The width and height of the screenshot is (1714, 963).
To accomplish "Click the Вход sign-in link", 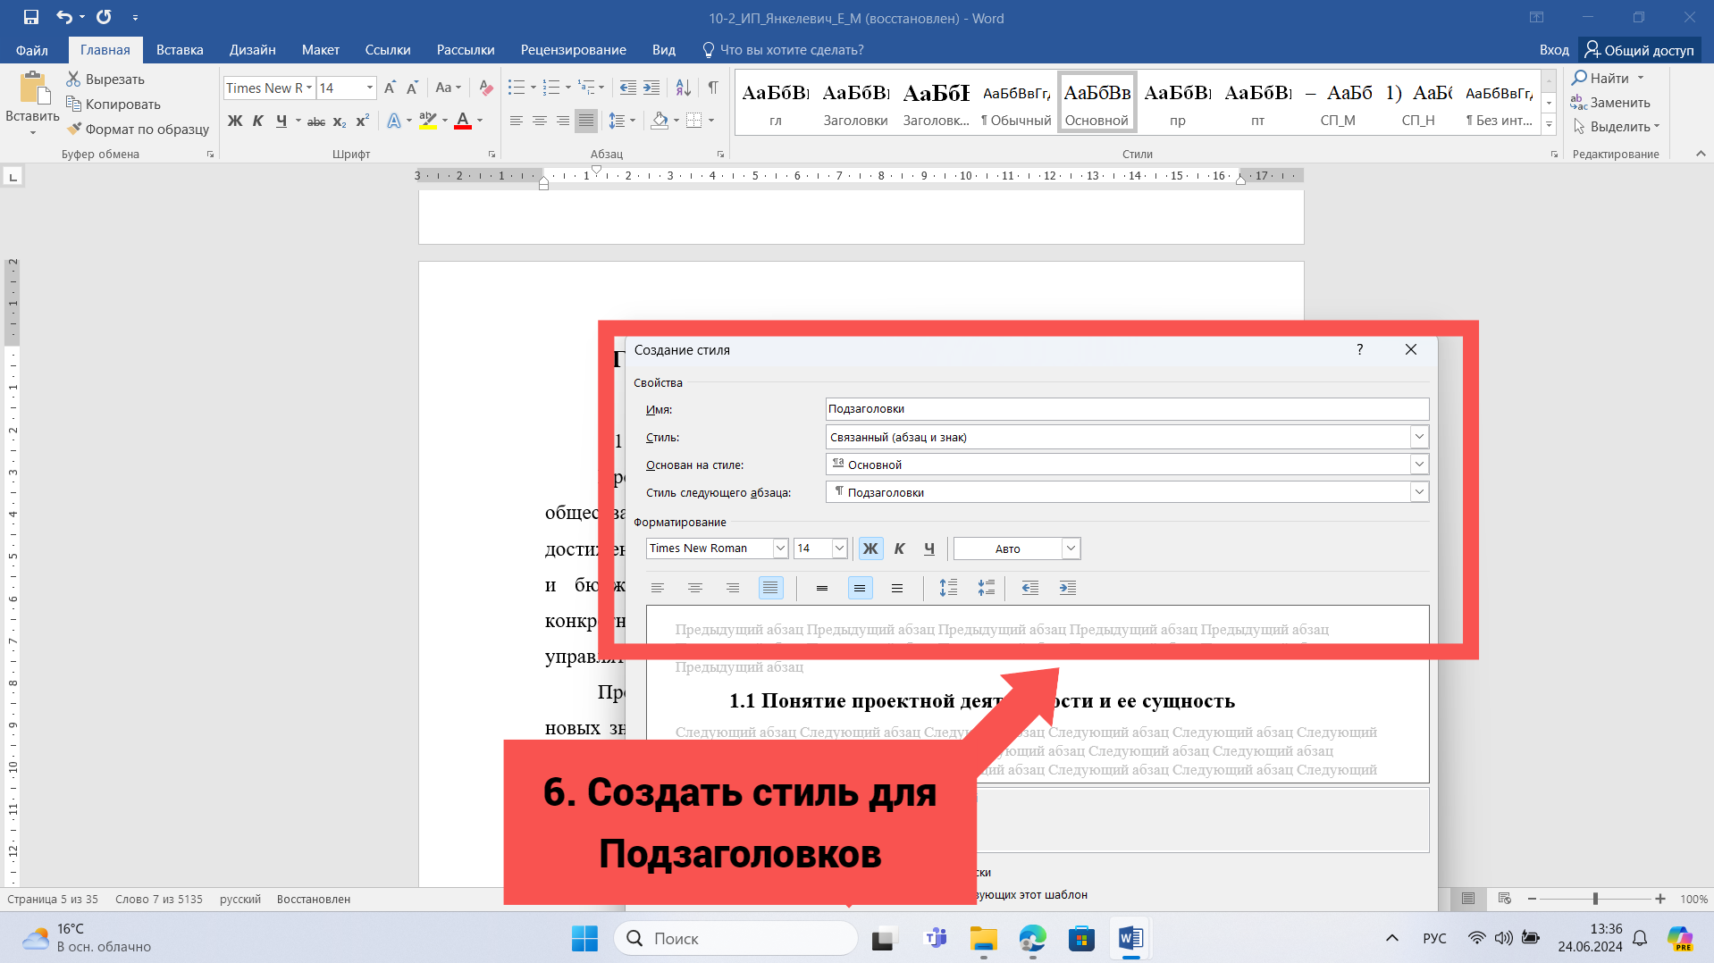I will [x=1554, y=50].
